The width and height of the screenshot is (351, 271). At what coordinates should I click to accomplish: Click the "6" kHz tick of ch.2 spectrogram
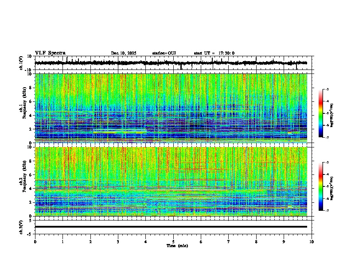31,175
